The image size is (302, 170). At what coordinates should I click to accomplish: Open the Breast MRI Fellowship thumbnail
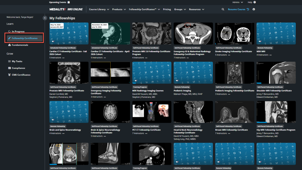(234, 112)
